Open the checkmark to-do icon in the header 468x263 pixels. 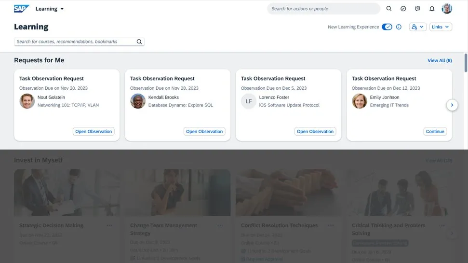403,9
